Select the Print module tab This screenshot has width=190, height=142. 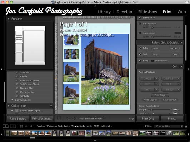(x=167, y=12)
